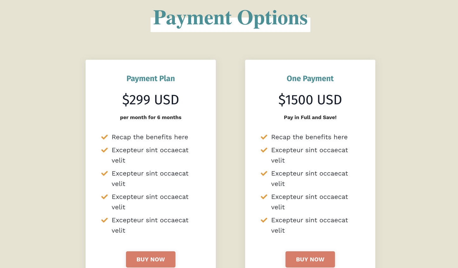The width and height of the screenshot is (458, 268).
Task: Click checkmark beside Recap benefits in Payment Plan
Action: 104,137
